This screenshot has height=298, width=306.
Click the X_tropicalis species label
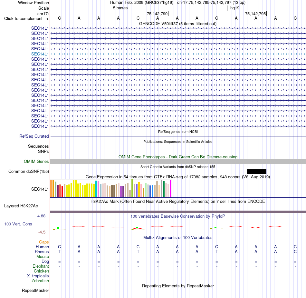click(x=38, y=276)
